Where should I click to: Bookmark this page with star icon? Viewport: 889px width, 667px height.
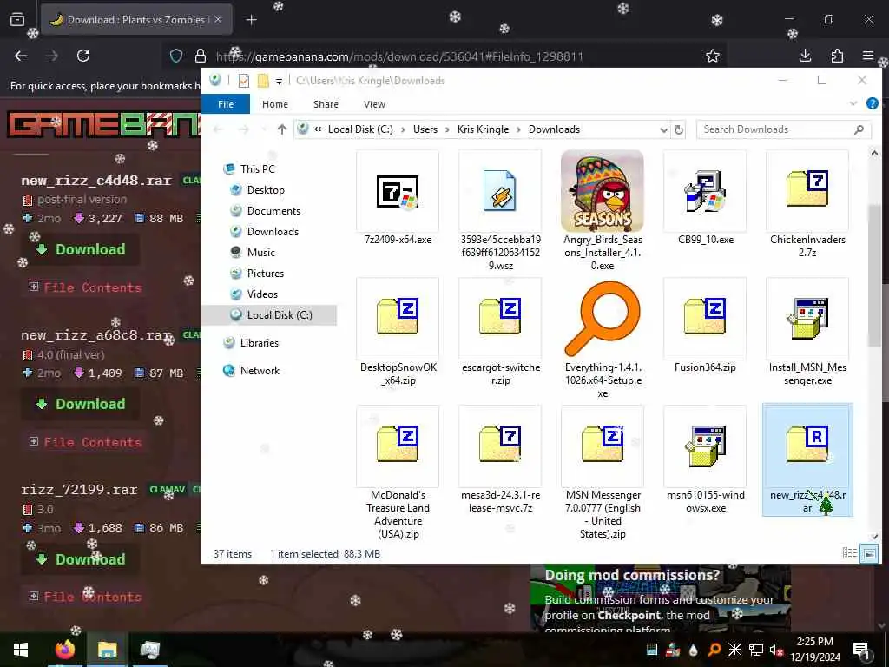pyautogui.click(x=713, y=56)
